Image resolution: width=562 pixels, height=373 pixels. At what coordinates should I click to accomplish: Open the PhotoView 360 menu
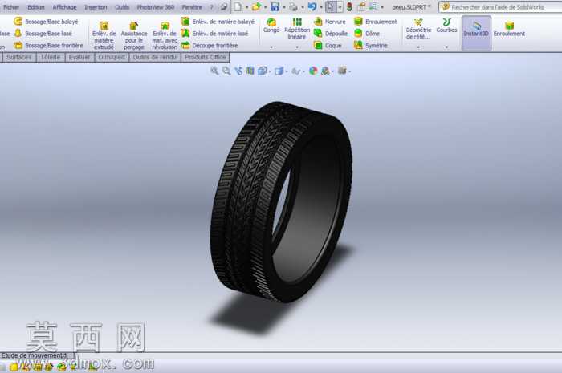156,7
